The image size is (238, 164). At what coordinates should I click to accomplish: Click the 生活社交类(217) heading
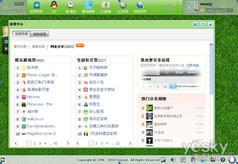coord(92,60)
